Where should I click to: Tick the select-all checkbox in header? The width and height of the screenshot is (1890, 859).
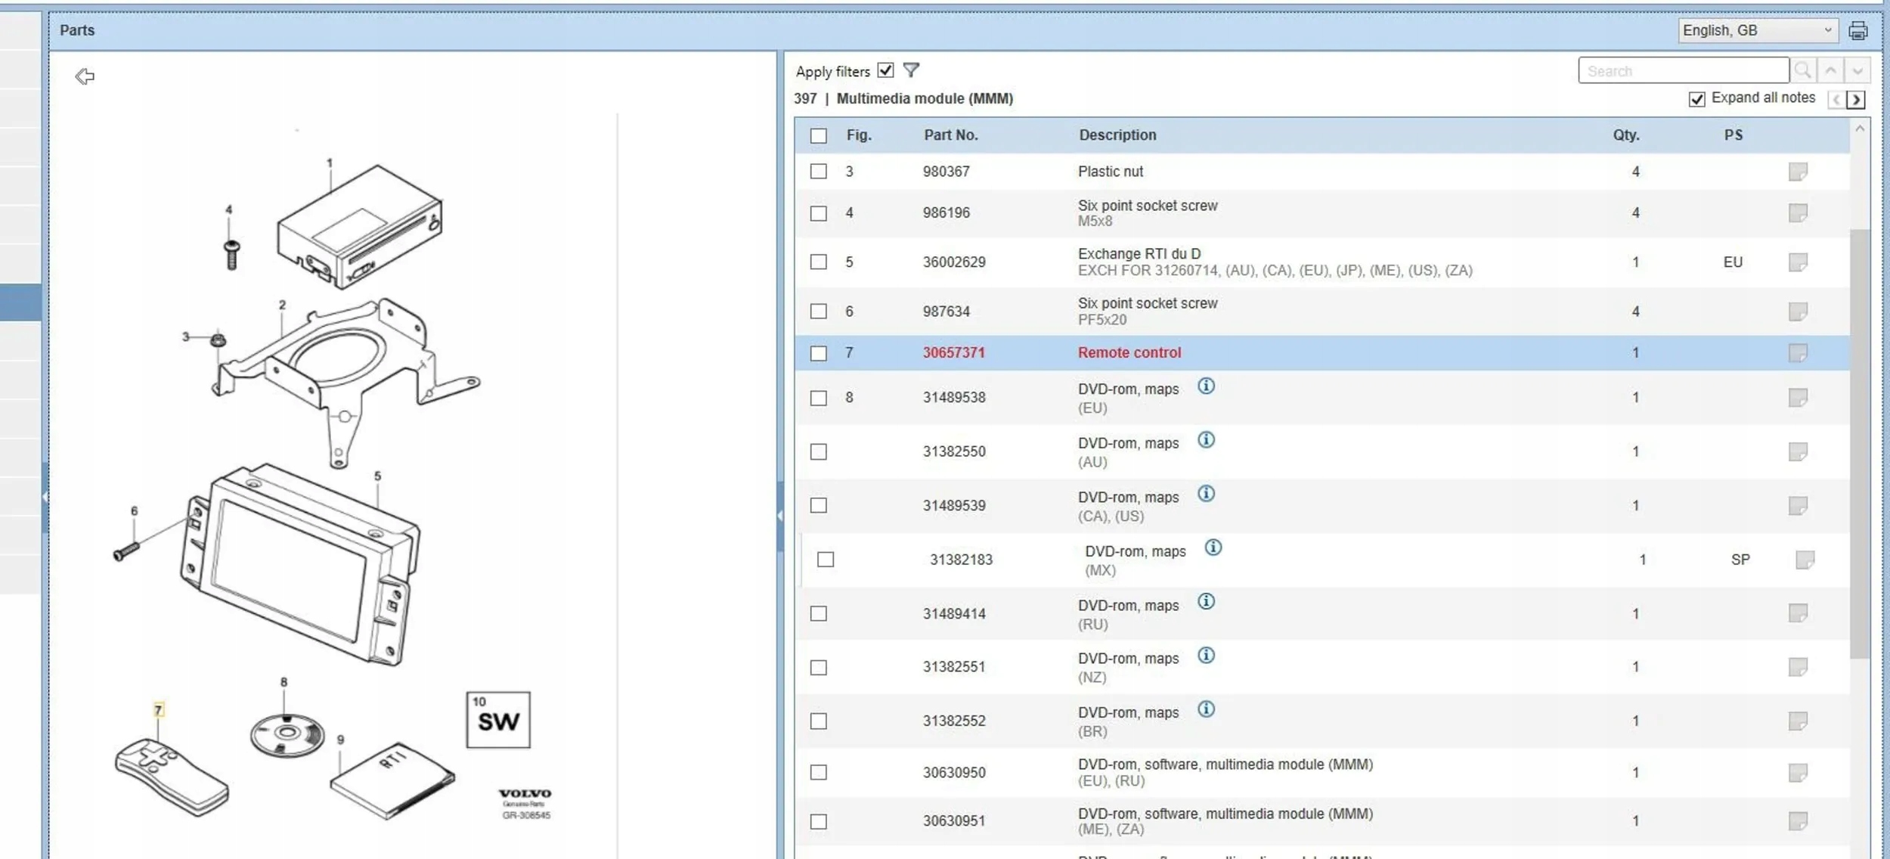click(x=818, y=135)
